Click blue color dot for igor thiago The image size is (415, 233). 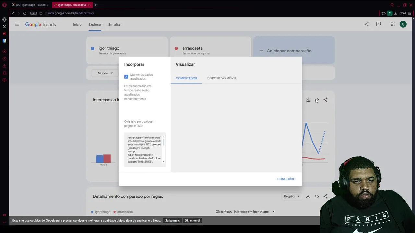click(92, 49)
